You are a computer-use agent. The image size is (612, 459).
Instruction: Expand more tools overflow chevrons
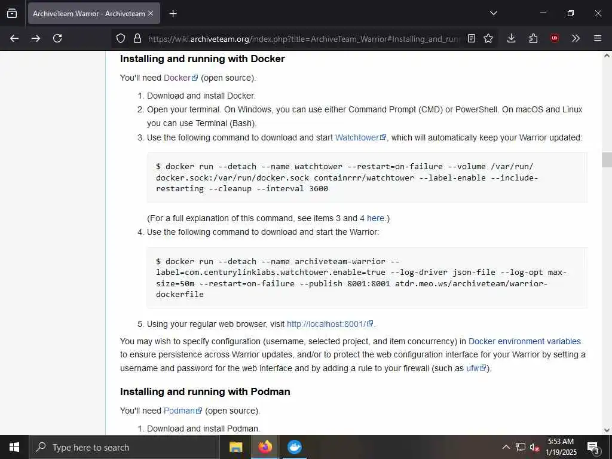click(x=576, y=38)
